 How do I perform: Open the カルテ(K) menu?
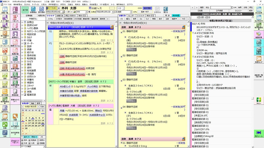point(27,5)
